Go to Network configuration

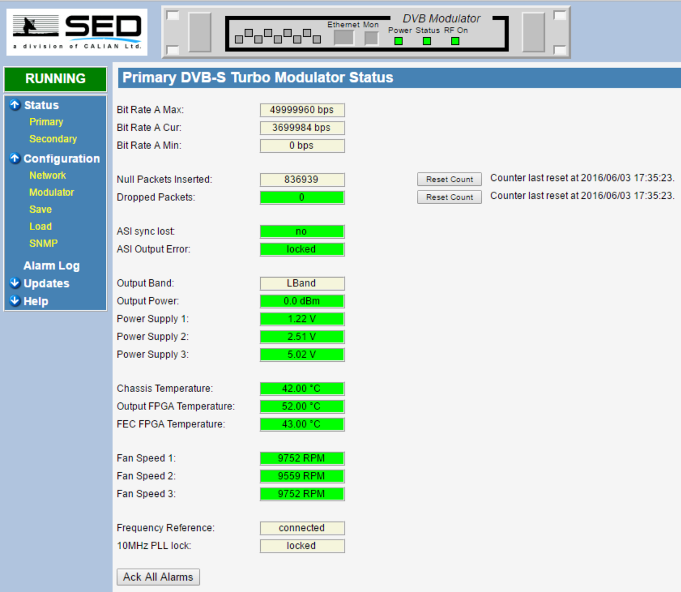coord(48,176)
